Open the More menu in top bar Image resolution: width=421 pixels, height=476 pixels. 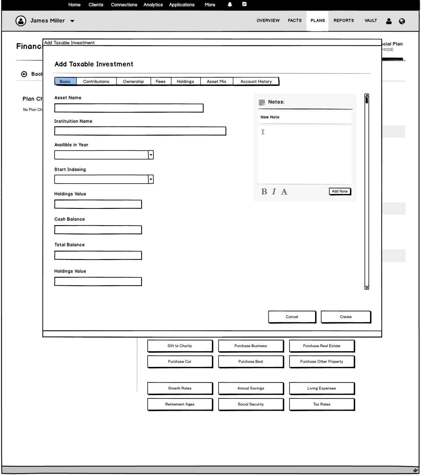click(x=210, y=5)
